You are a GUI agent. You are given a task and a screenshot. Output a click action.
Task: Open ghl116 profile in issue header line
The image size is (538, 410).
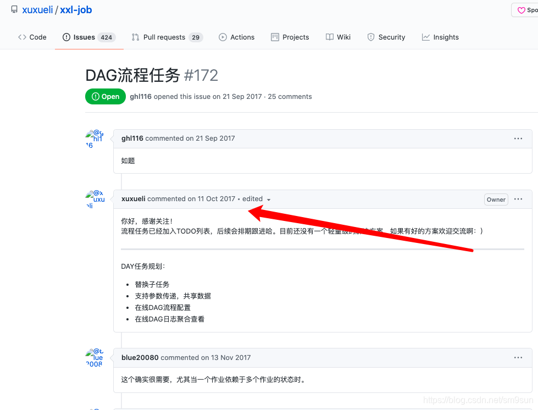tap(141, 96)
